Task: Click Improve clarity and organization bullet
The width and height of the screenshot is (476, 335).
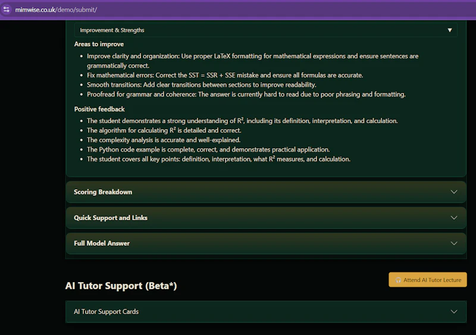Action: [x=252, y=61]
